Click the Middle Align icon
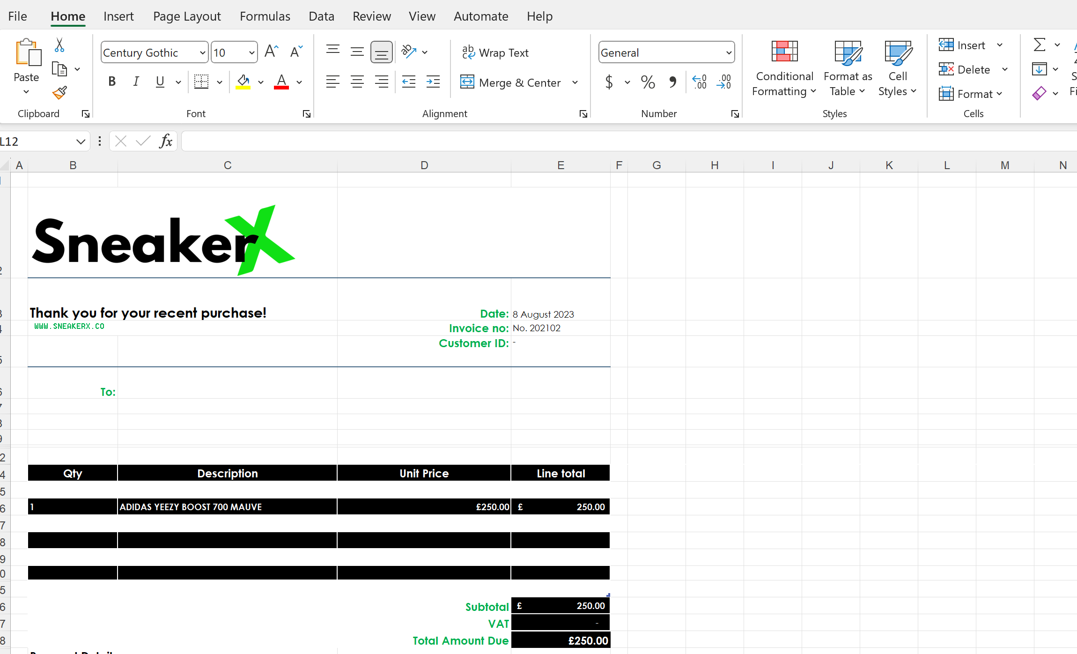 (x=357, y=52)
